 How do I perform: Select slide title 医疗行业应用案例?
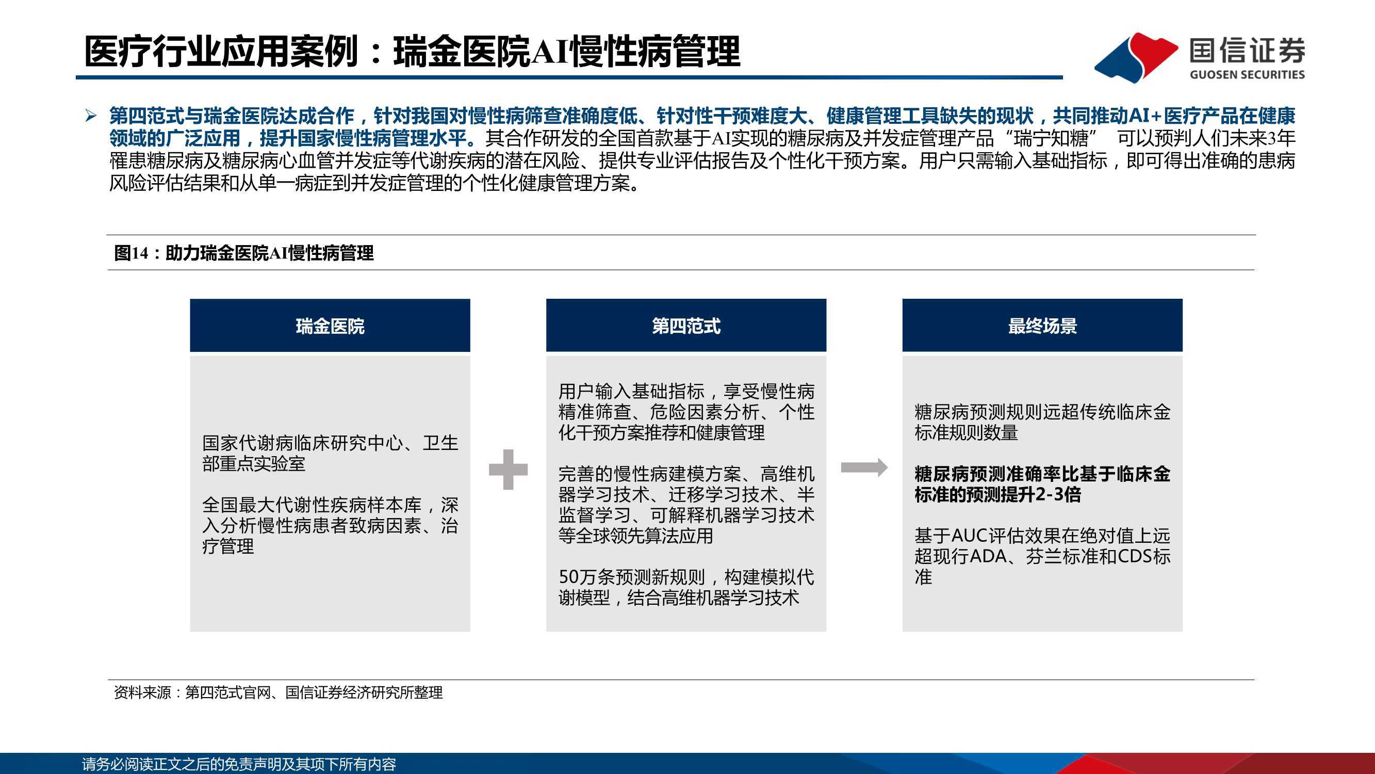click(x=221, y=52)
